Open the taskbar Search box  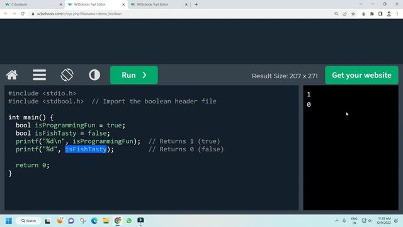[28, 221]
